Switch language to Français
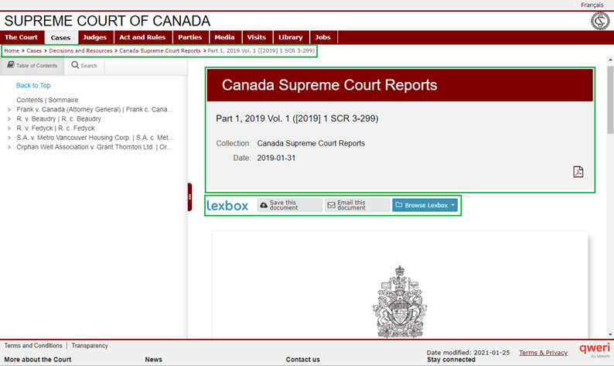 pyautogui.click(x=592, y=5)
